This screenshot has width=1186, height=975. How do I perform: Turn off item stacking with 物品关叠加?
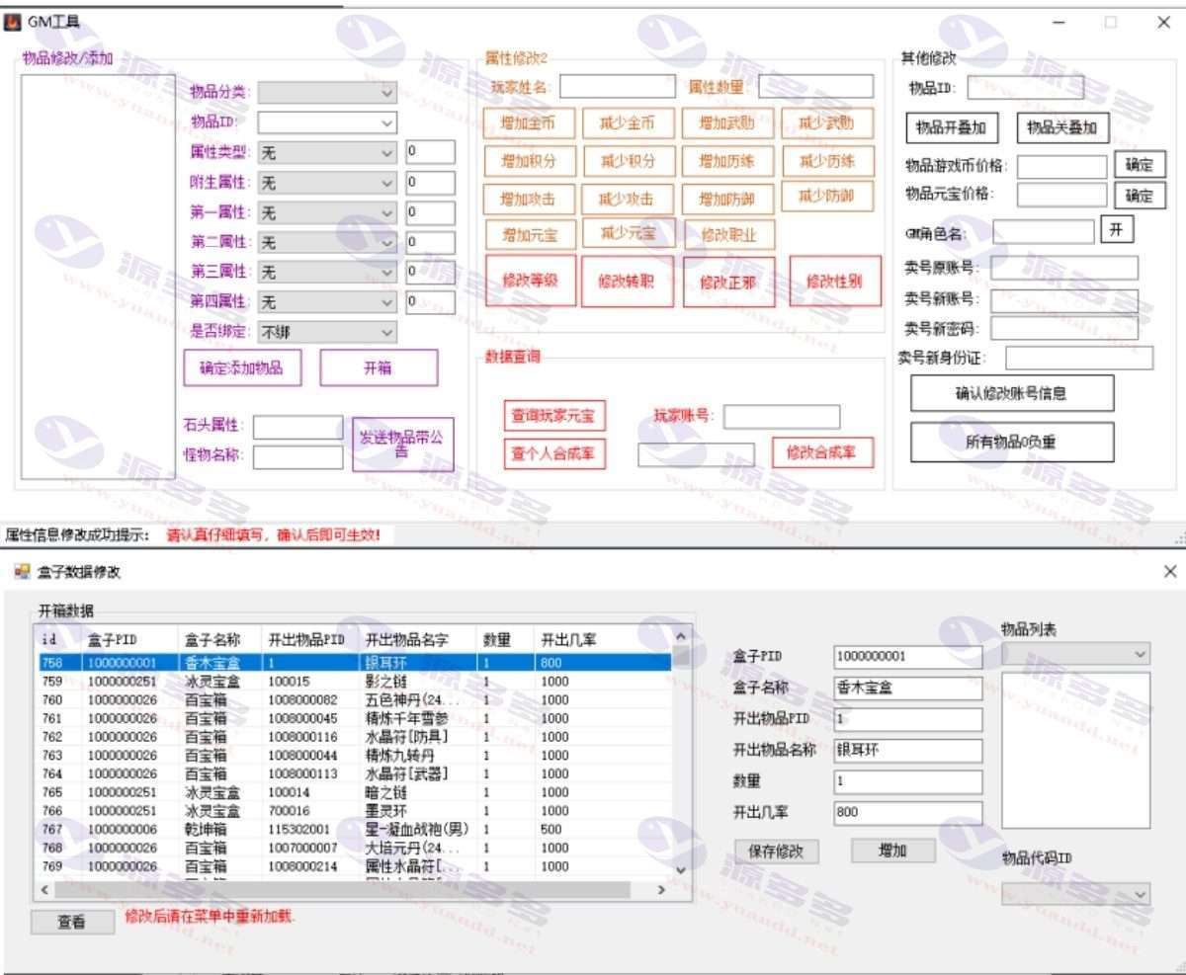point(1062,127)
